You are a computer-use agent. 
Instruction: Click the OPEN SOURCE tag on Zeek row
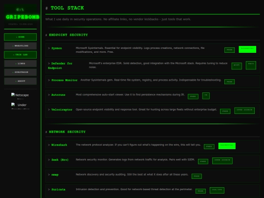pyautogui.click(x=222, y=161)
